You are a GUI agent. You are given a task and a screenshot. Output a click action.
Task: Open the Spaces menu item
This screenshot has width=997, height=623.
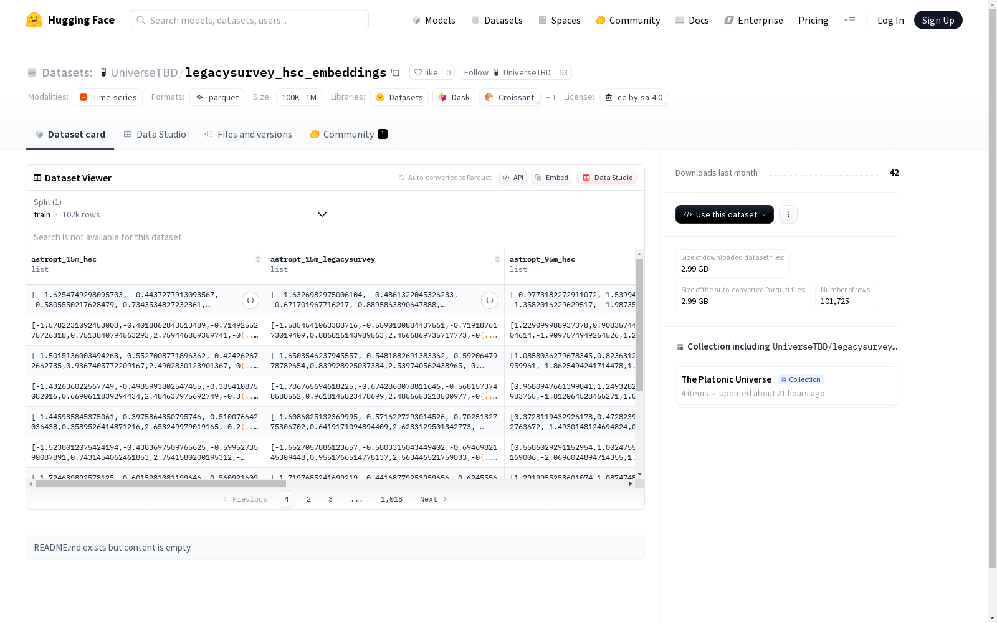[560, 20]
